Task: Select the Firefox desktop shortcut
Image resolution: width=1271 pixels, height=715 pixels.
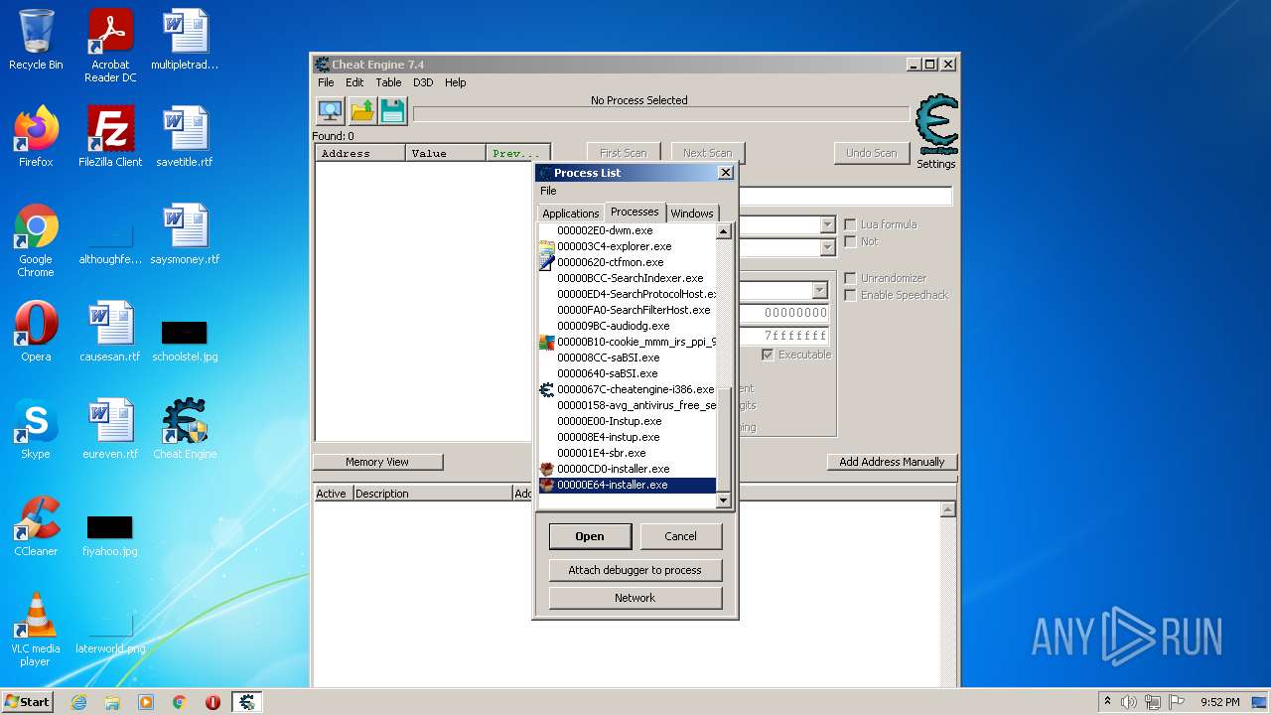Action: (x=36, y=137)
